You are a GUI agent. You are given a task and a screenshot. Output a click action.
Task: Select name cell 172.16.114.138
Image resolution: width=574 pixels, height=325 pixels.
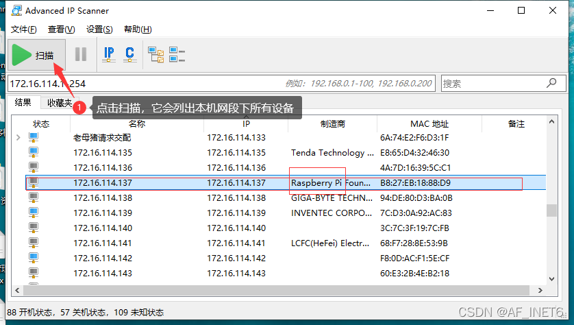tap(103, 198)
